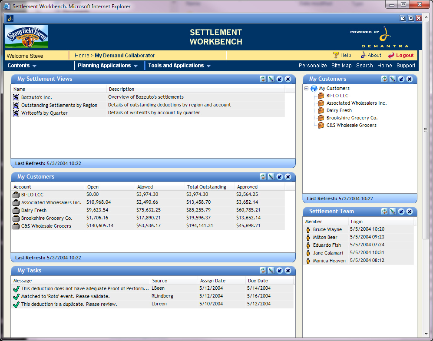The width and height of the screenshot is (433, 341).
Task: Close the My Customers tree panel
Action: click(x=410, y=79)
